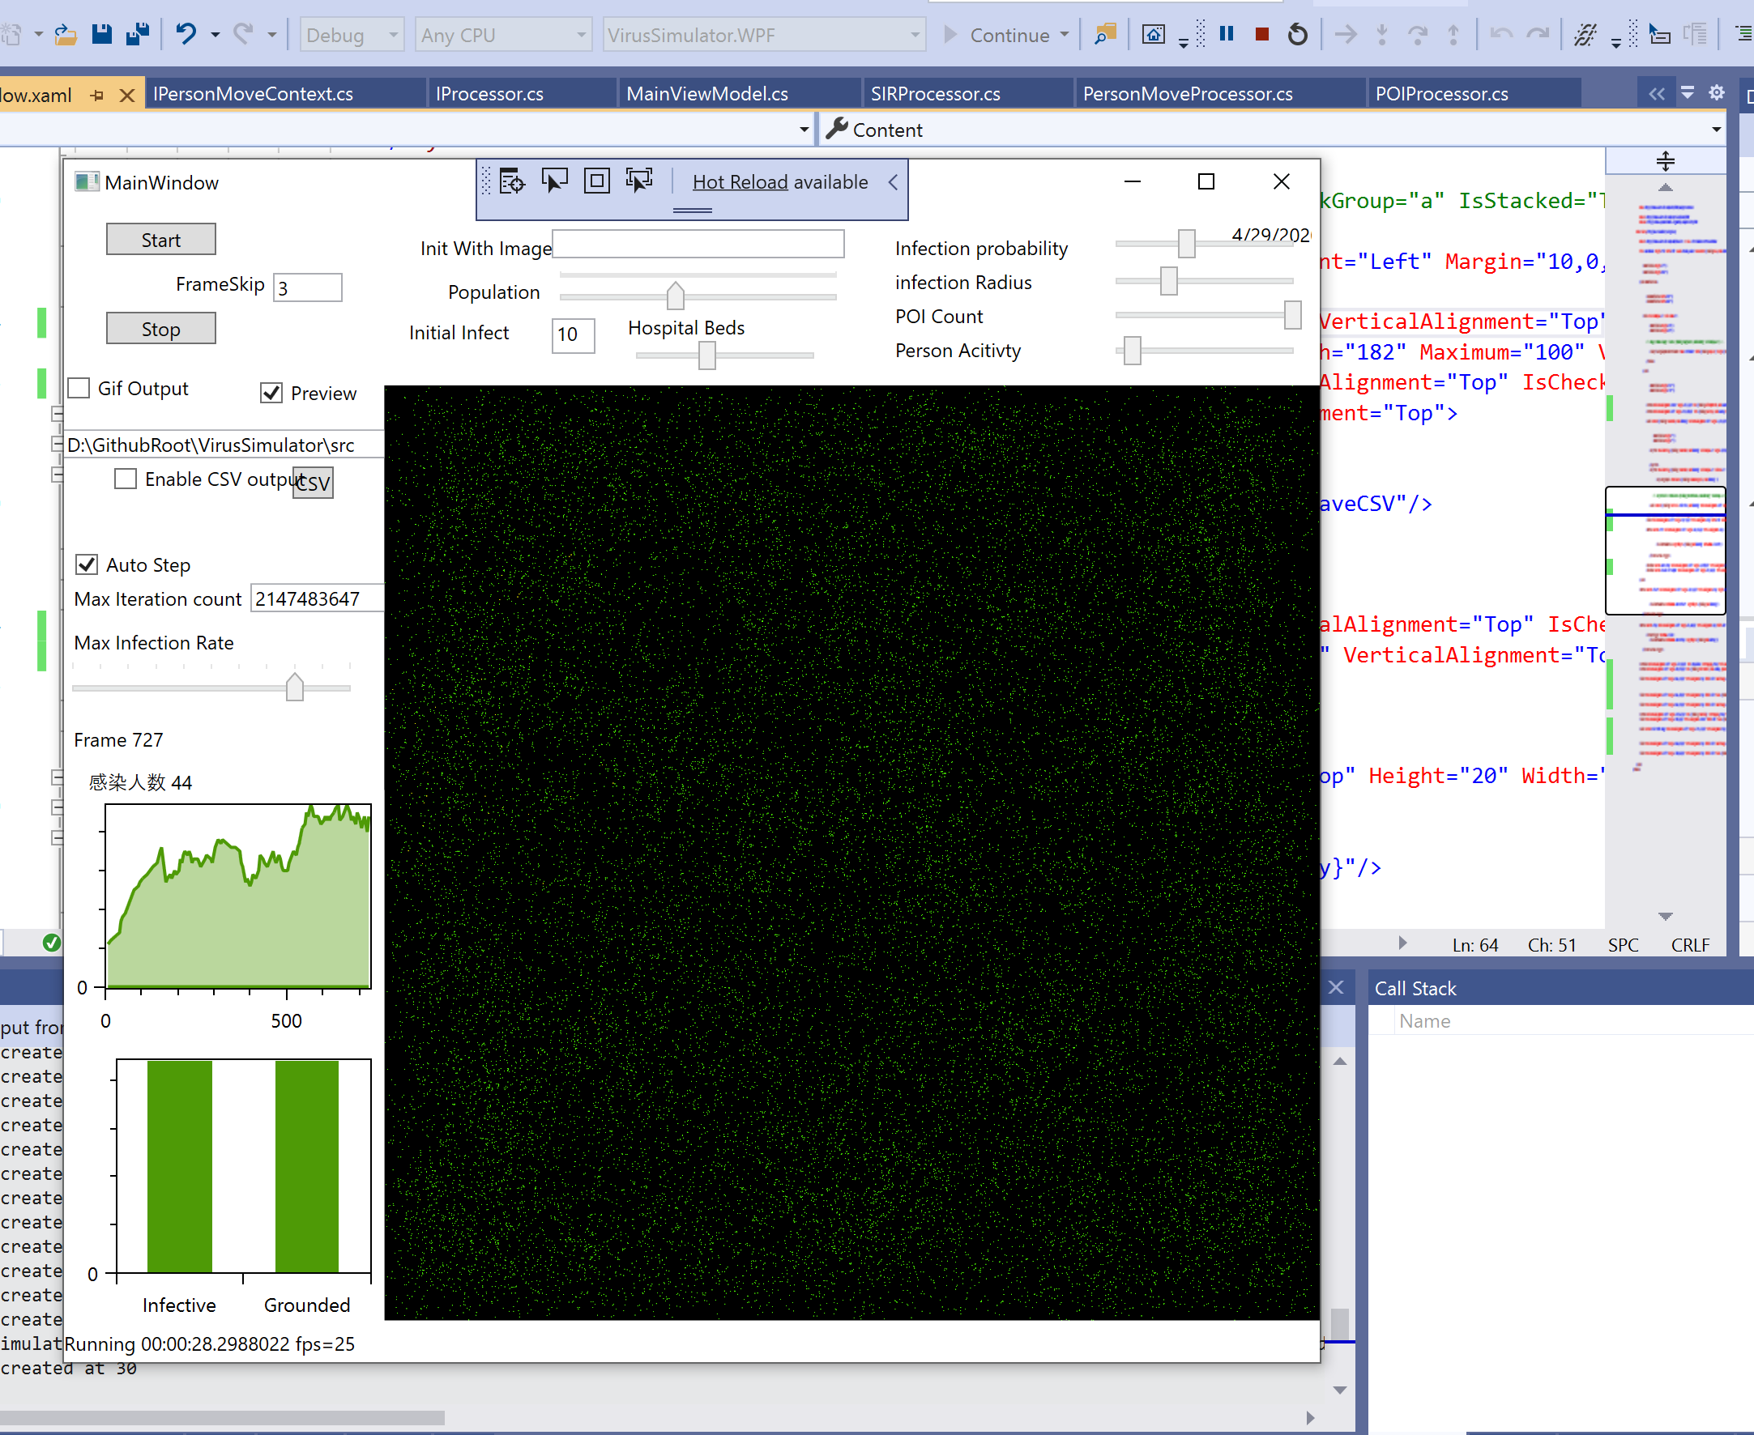1754x1435 pixels.
Task: Click the Hot Reload link
Action: tap(740, 182)
